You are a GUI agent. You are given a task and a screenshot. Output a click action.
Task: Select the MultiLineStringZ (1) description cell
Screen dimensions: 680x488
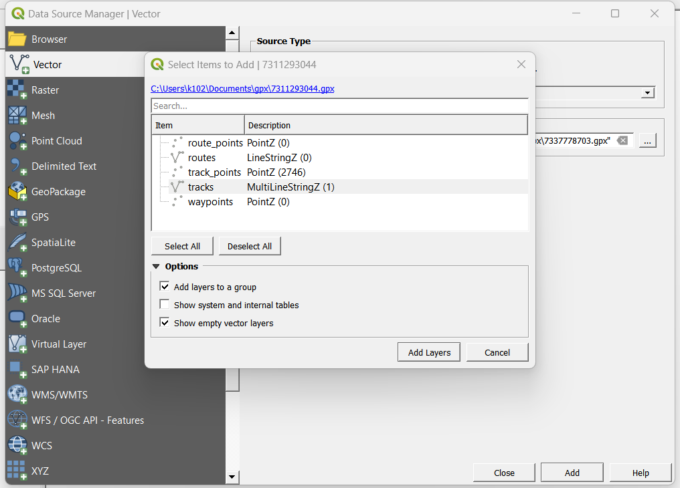point(290,187)
